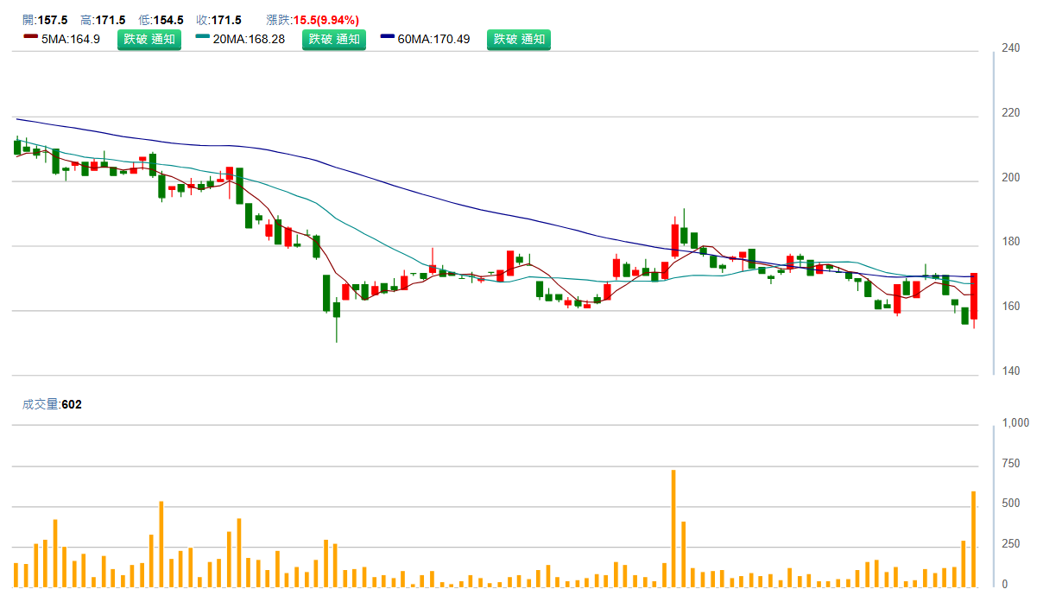This screenshot has width=1043, height=602.
Task: Select the teal 20MA legend swatch
Action: click(203, 37)
